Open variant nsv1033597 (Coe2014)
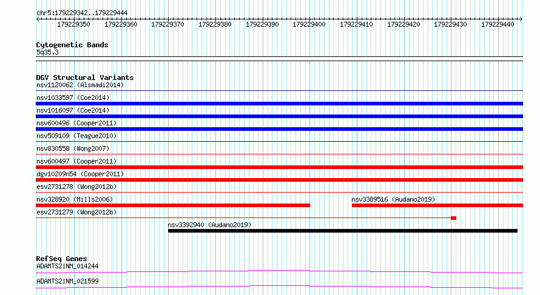Image resolution: width=540 pixels, height=295 pixels. [73, 98]
